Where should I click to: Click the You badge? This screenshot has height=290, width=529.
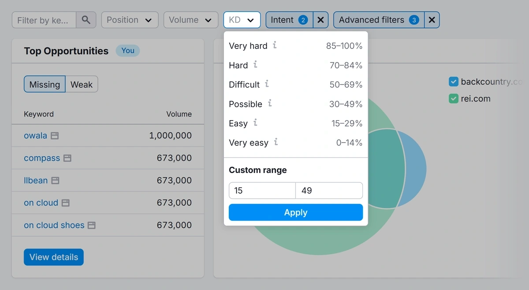pyautogui.click(x=128, y=51)
